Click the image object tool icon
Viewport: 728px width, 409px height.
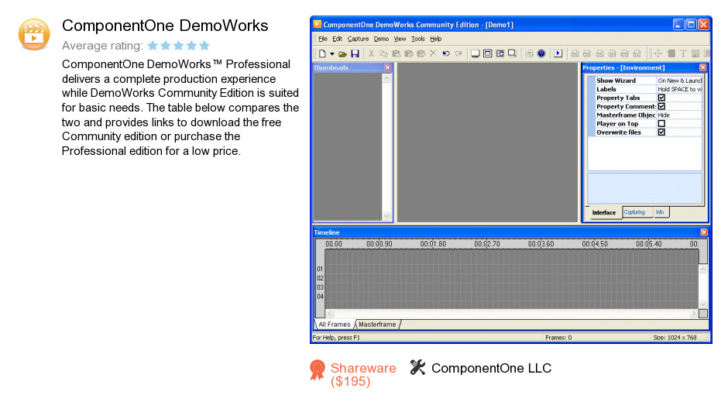[695, 54]
